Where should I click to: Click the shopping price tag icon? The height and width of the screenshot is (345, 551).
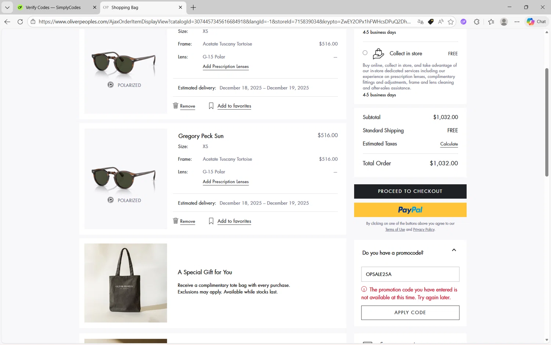431,22
